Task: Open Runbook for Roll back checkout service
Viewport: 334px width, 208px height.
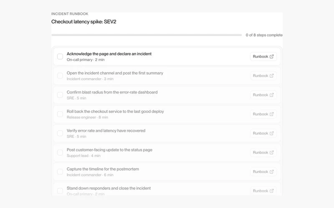Action: 263,114
